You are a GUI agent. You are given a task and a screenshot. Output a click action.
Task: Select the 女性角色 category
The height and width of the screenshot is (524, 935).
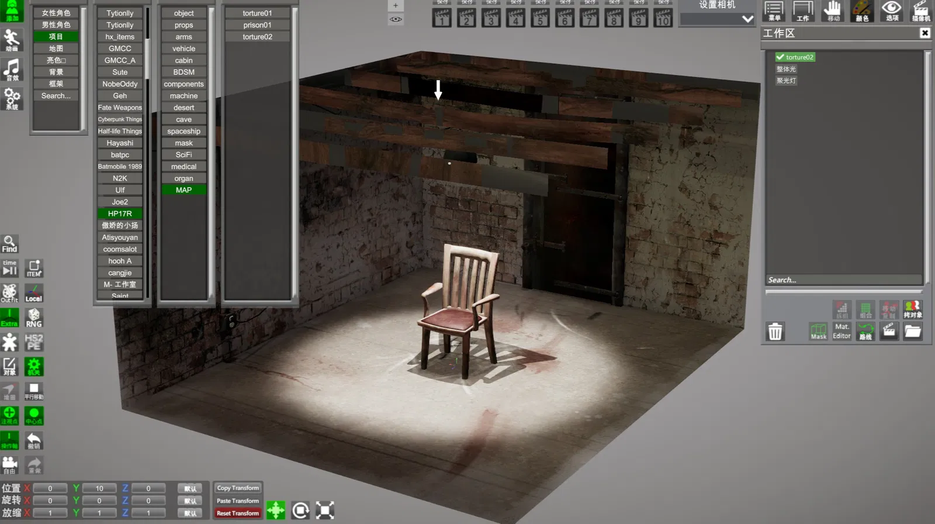pyautogui.click(x=56, y=13)
